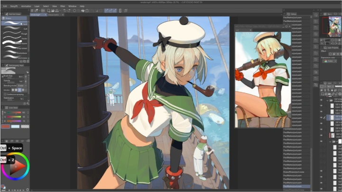Viewport: 342px width, 192px height.
Task: Select the transparent checkered color swatch
Action: pyautogui.click(x=25, y=127)
